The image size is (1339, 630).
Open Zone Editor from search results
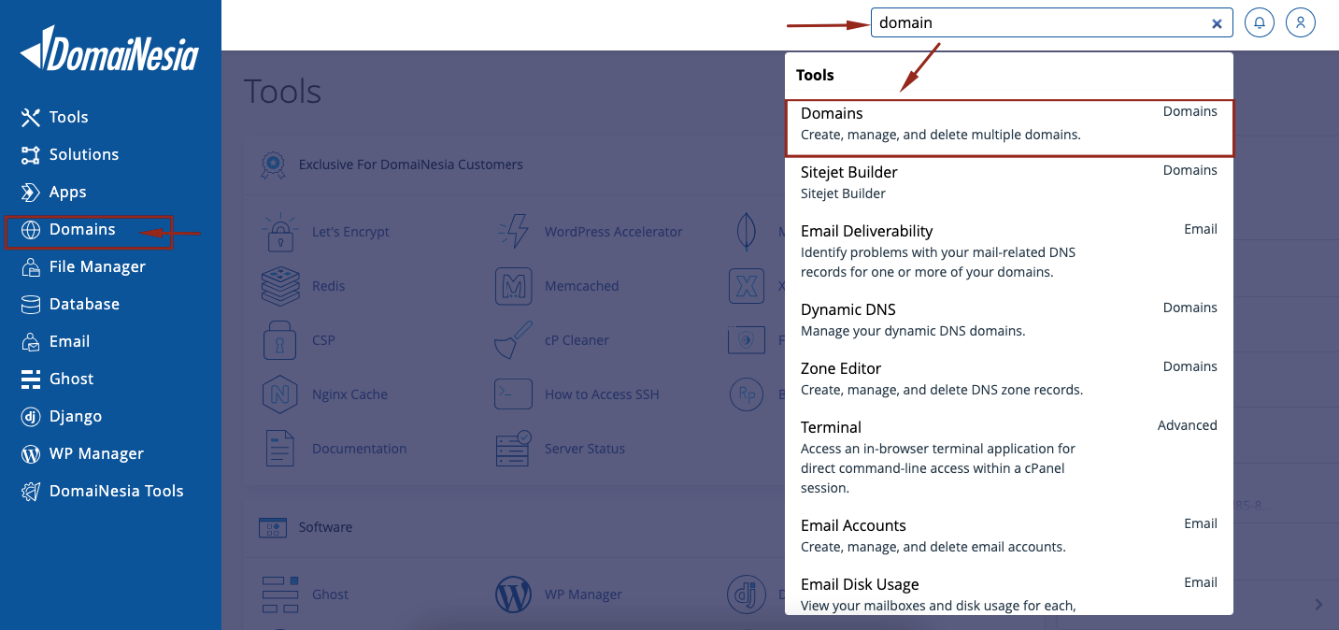click(x=840, y=367)
